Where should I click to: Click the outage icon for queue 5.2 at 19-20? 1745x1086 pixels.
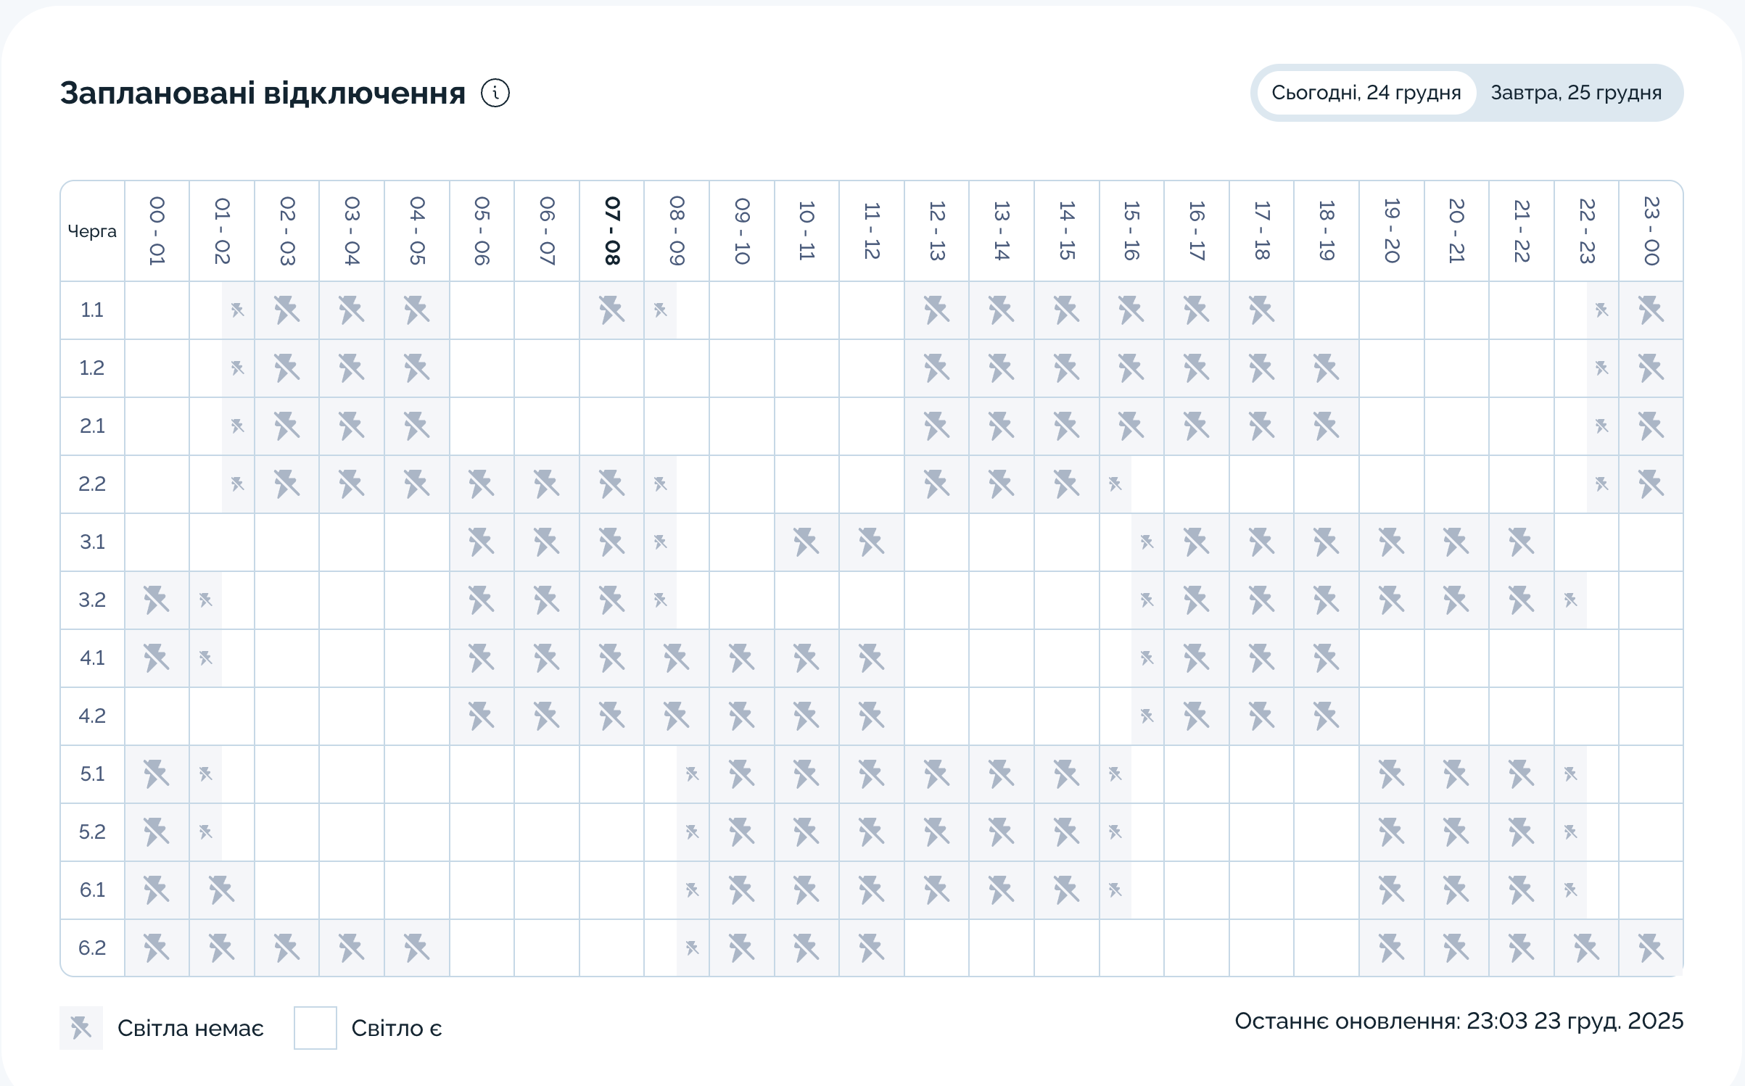coord(1391,832)
